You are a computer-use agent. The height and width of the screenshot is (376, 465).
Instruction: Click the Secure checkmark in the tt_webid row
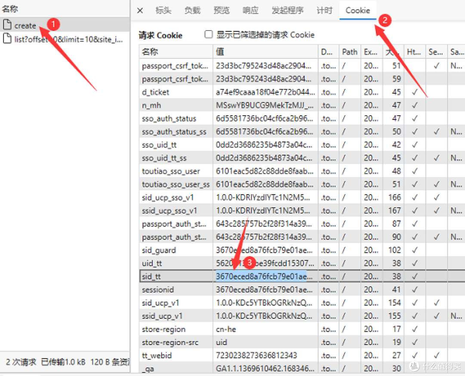[x=436, y=355]
